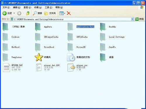Click the Go (转到) button
Viewport: 146px width, 109px height.
[140, 19]
